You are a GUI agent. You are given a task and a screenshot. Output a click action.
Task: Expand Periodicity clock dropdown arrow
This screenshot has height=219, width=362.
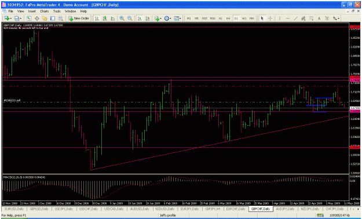[171, 19]
